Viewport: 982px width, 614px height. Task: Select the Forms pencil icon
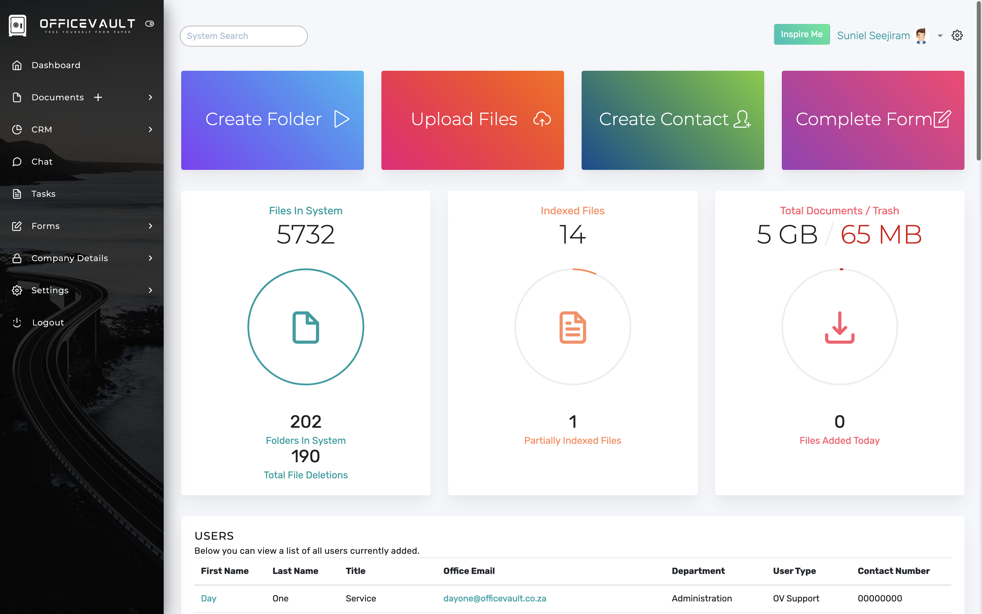pyautogui.click(x=17, y=226)
